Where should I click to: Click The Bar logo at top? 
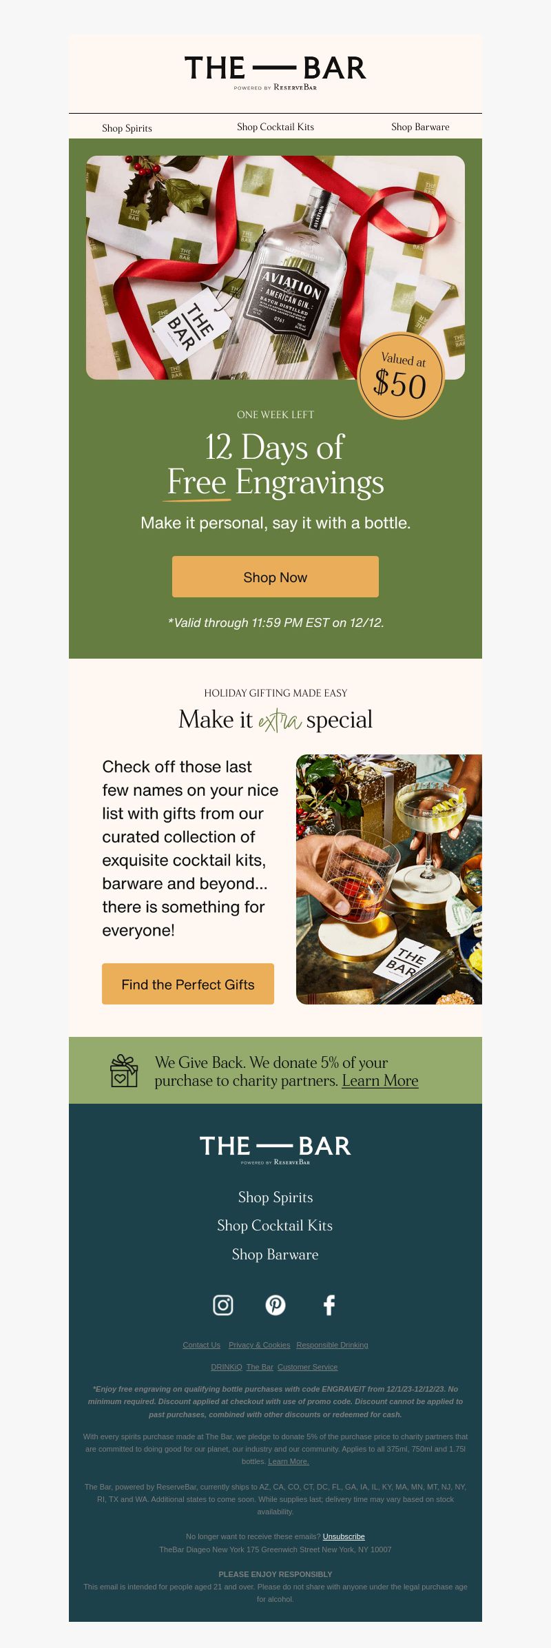(x=275, y=72)
